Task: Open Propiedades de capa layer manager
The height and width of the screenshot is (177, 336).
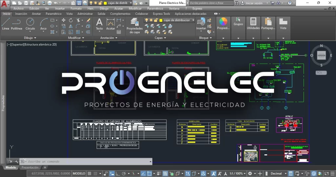Action: click(x=135, y=26)
